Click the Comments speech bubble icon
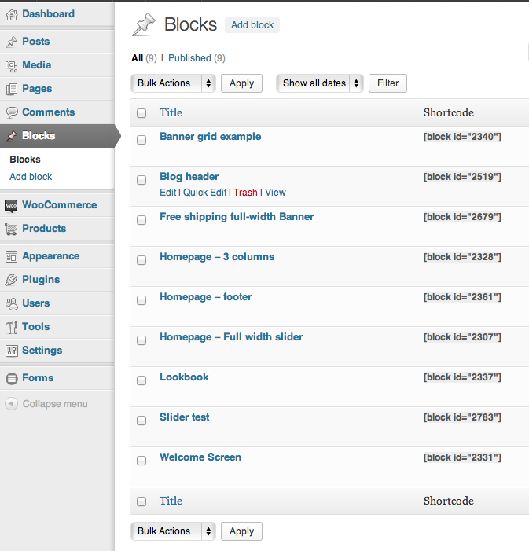 [x=12, y=112]
